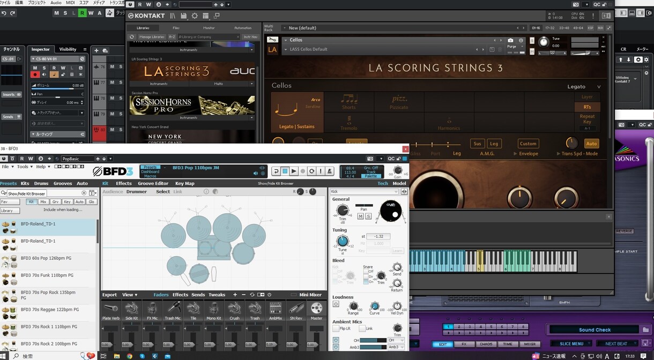Open the Key Map tab in BFD3
Image resolution: width=654 pixels, height=360 pixels.
(185, 183)
